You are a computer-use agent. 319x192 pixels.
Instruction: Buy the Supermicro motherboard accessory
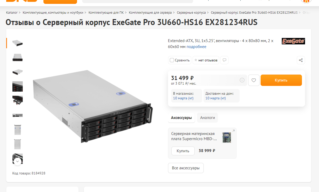click(x=183, y=151)
